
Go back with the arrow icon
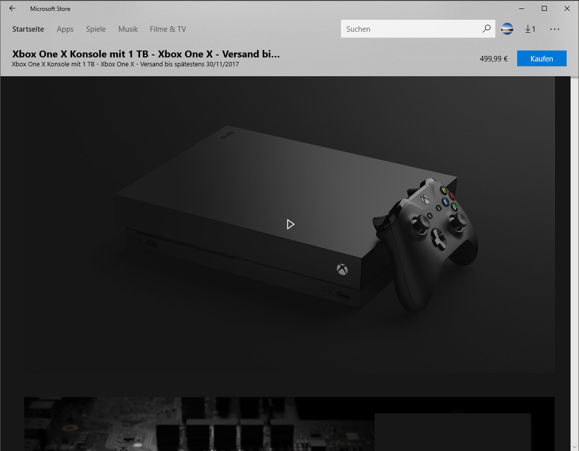12,8
